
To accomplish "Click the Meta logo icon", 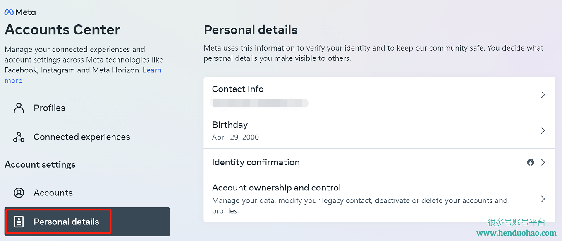I will tap(9, 12).
